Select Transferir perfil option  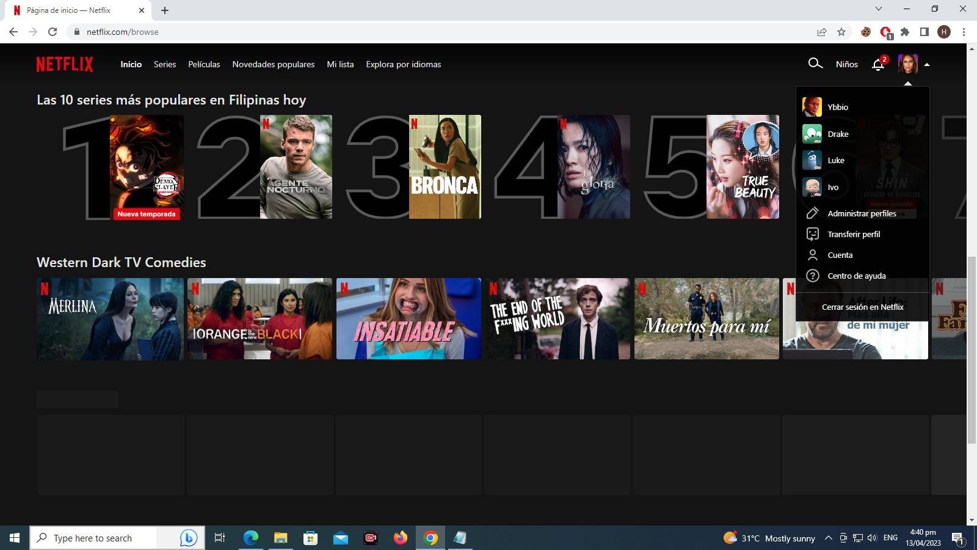pyautogui.click(x=854, y=234)
